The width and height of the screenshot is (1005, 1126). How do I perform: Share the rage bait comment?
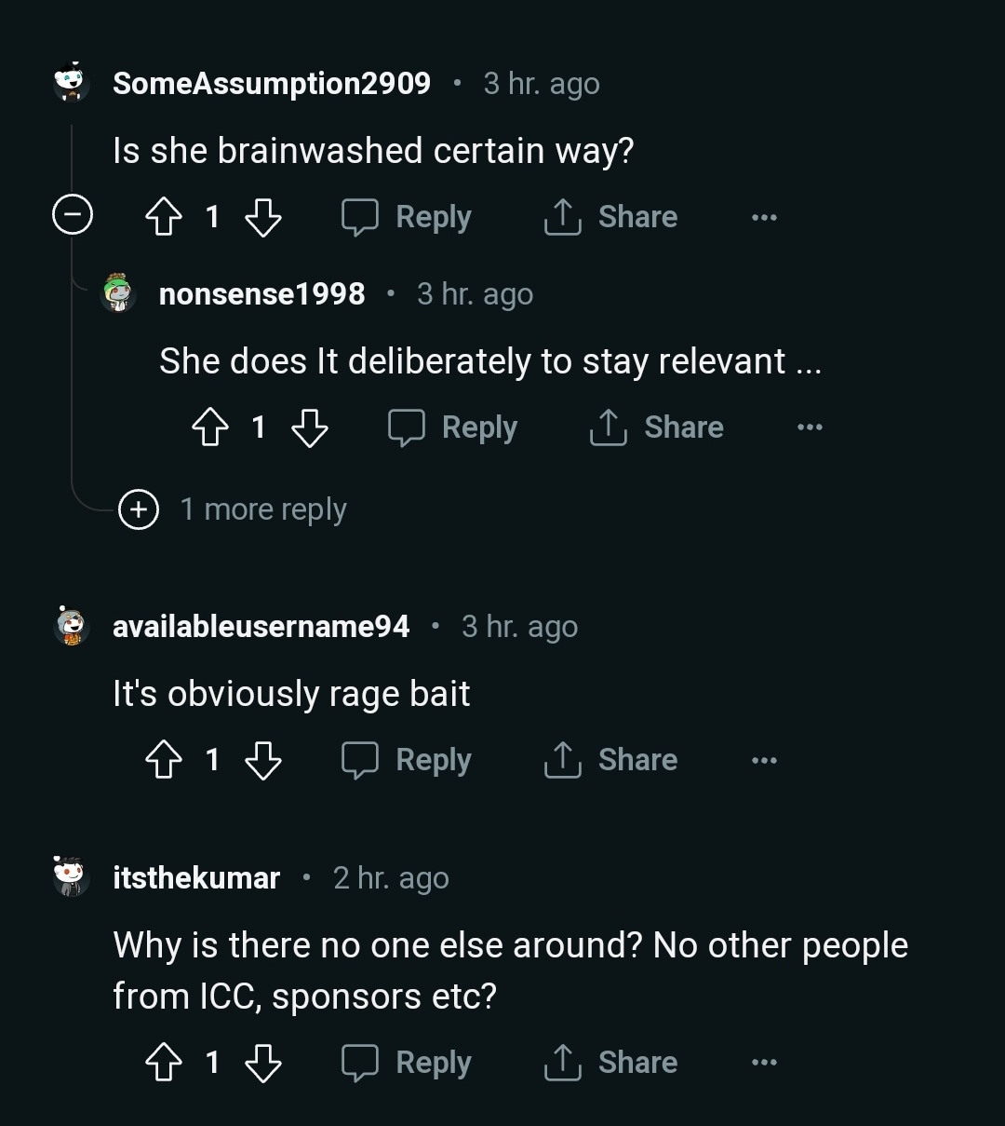tap(610, 760)
